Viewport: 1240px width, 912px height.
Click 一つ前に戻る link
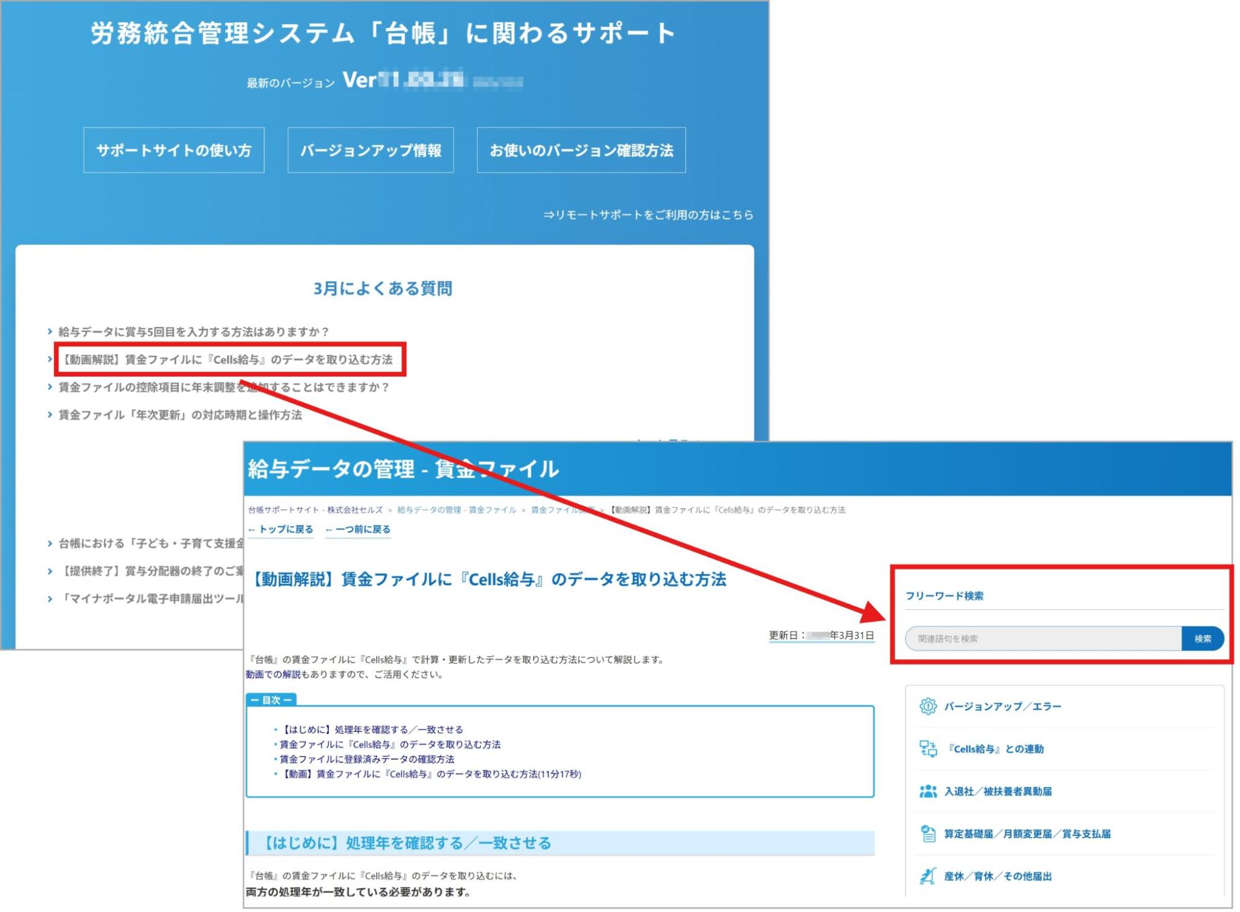coord(358,529)
